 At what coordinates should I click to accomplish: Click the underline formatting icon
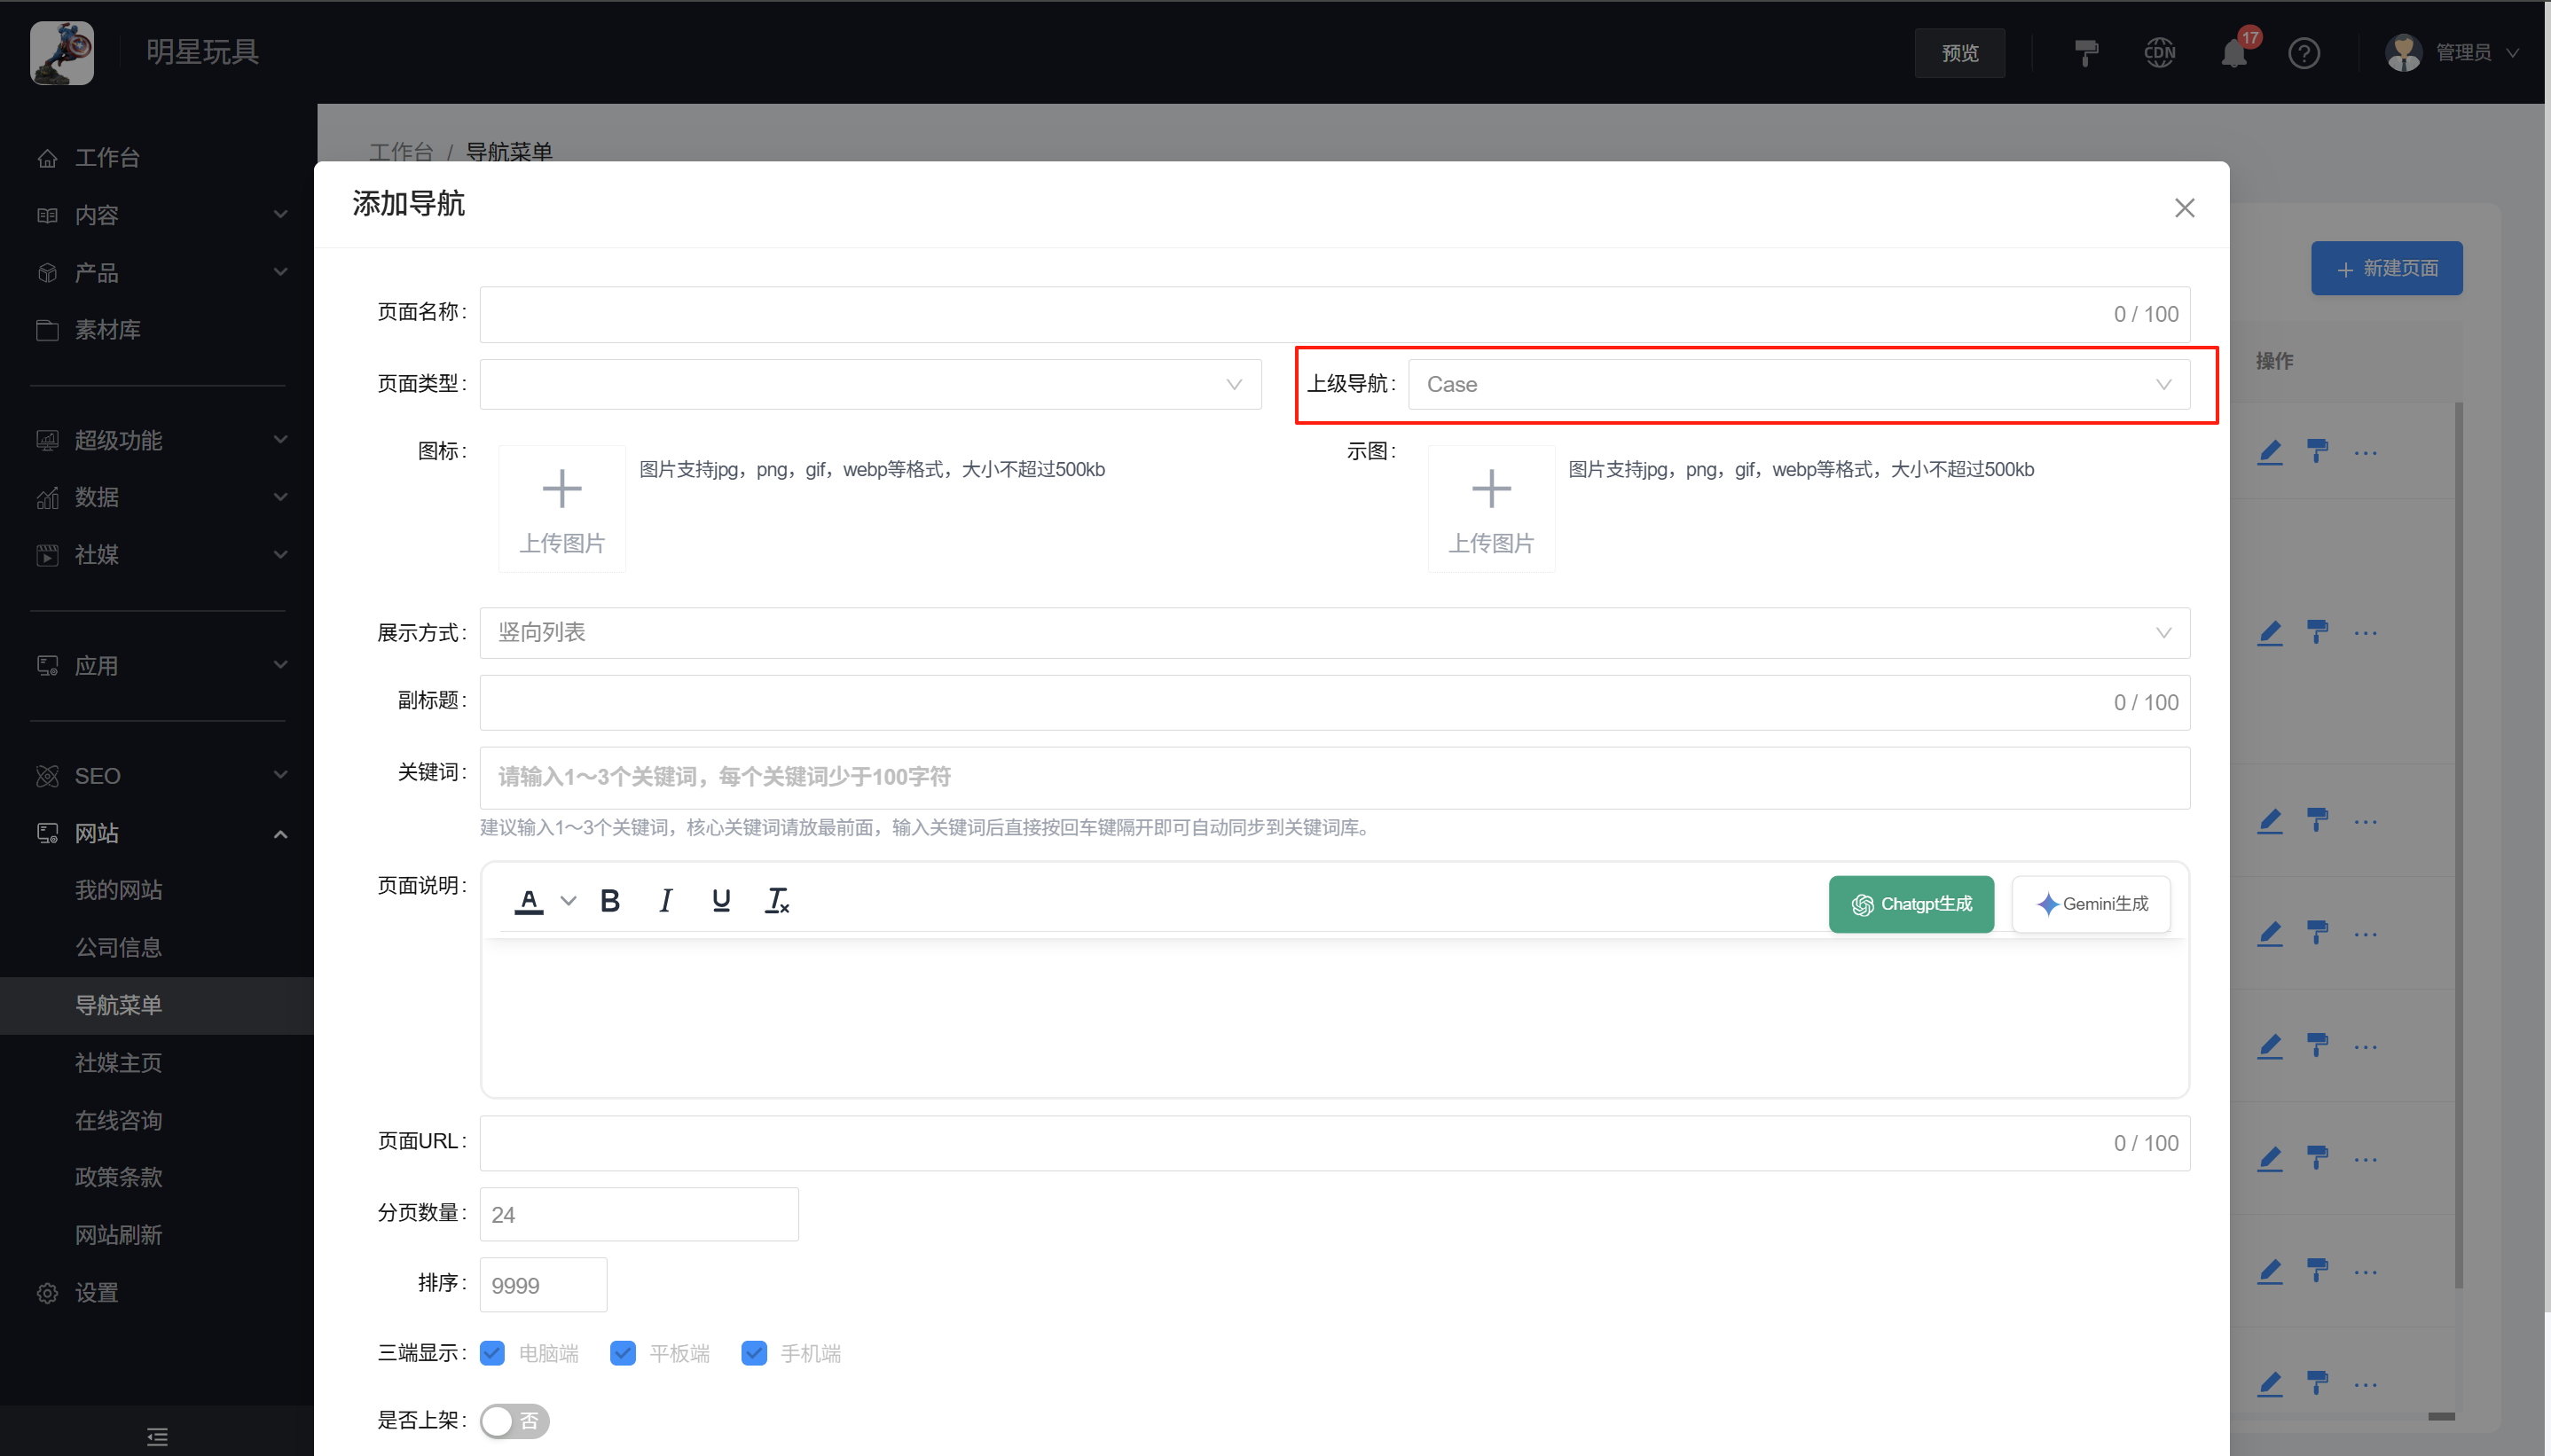720,901
